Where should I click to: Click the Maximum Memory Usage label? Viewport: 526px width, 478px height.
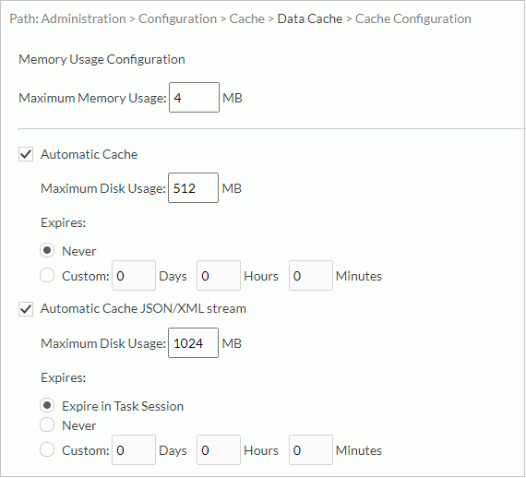[x=92, y=98]
